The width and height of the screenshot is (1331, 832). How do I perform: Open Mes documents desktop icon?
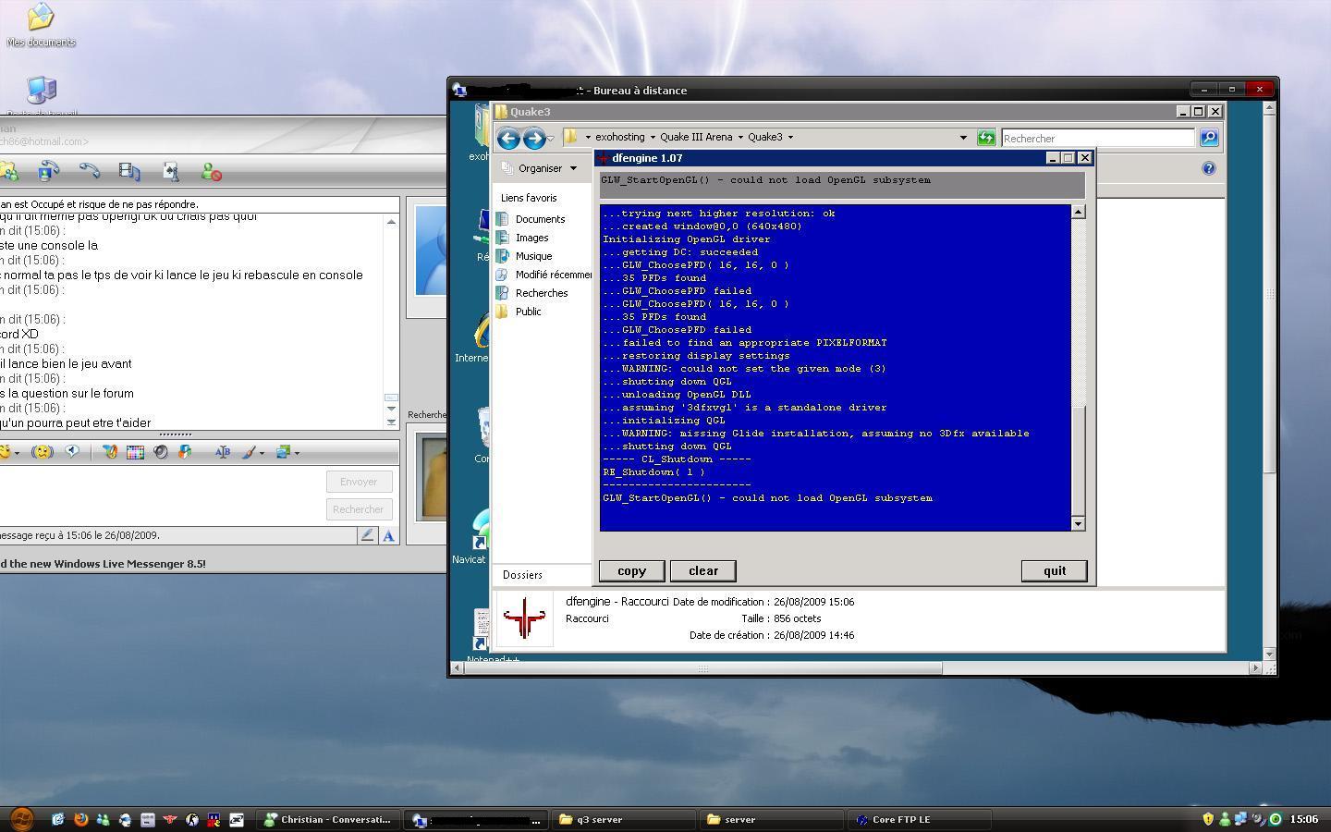tap(41, 25)
